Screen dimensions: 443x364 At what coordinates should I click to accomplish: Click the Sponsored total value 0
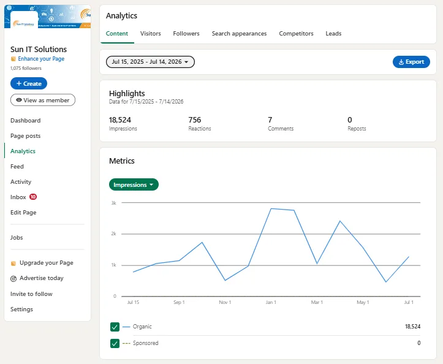[418, 343]
